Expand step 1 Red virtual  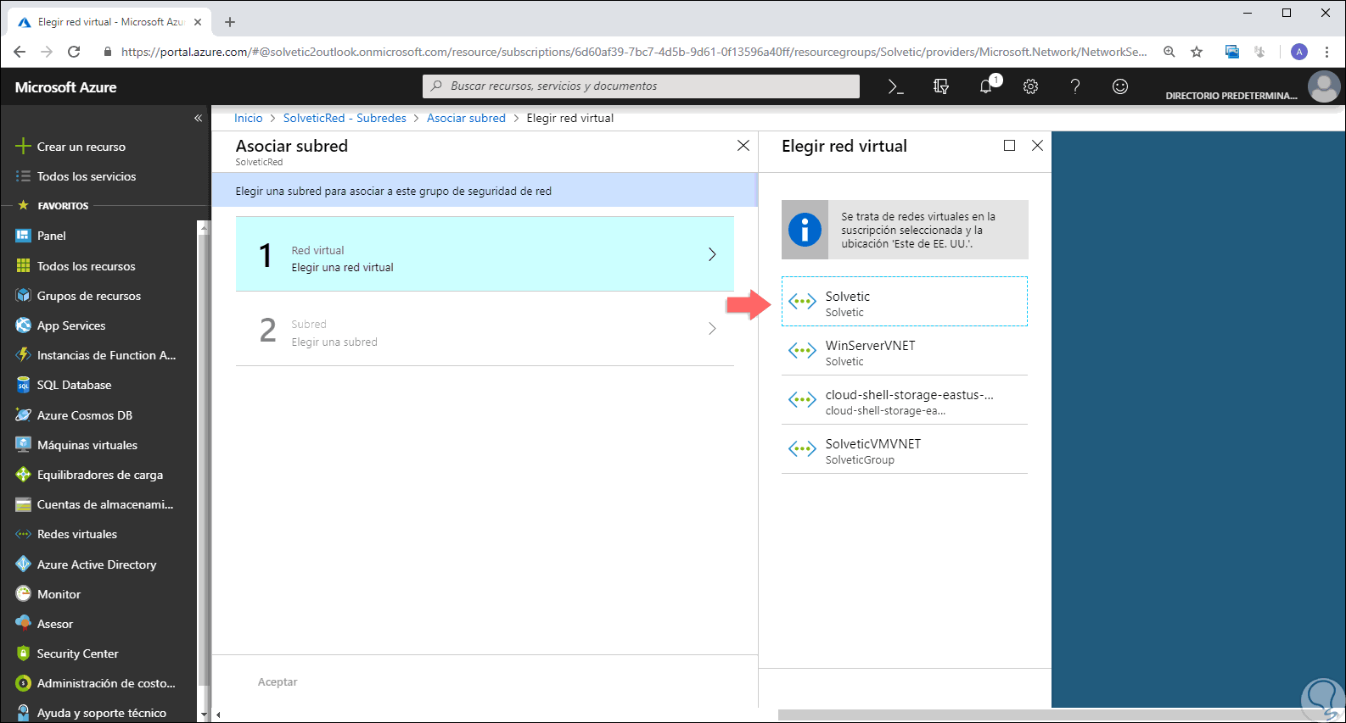pos(485,254)
